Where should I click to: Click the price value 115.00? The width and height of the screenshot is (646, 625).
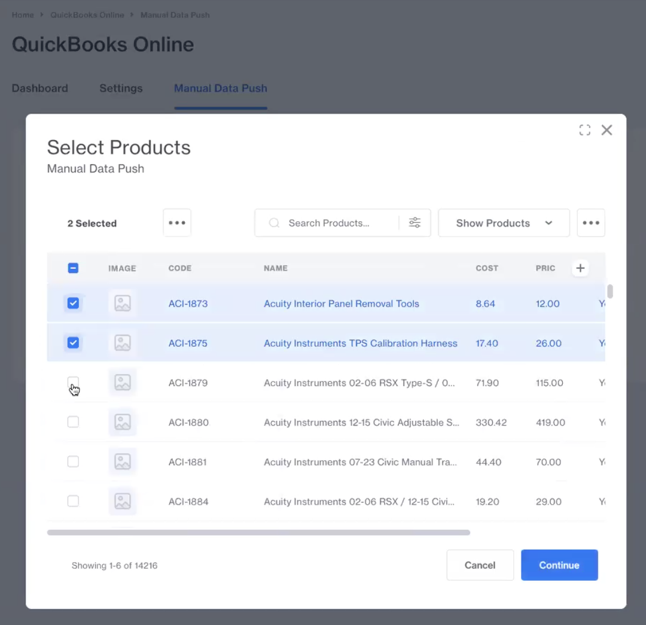coord(549,383)
